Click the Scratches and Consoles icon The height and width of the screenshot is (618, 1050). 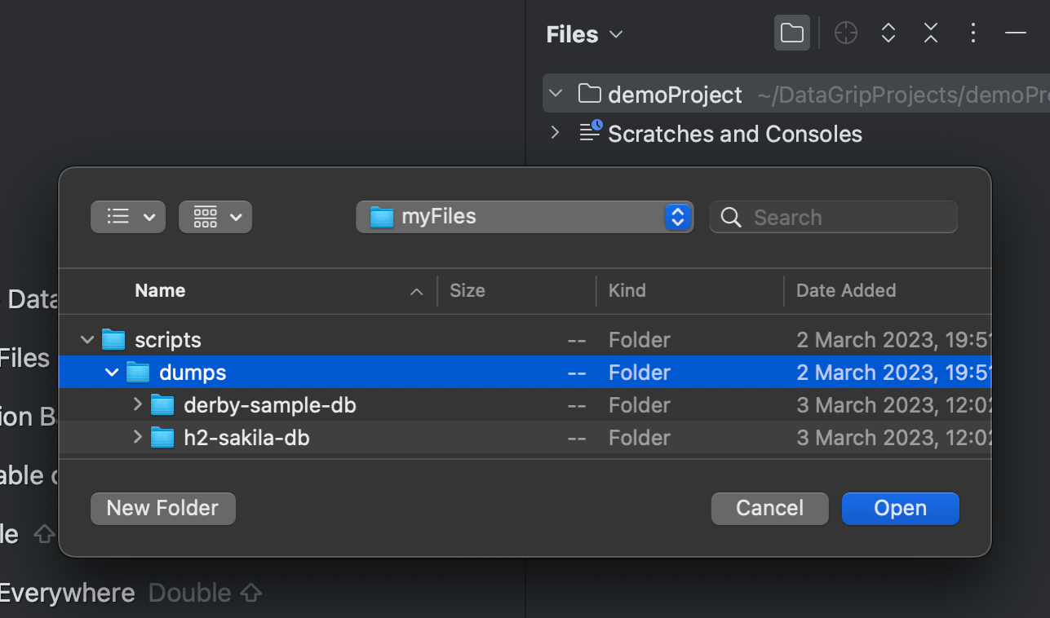(x=589, y=133)
